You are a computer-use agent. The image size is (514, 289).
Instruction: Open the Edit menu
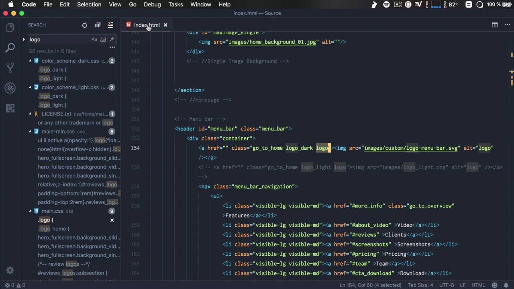(x=65, y=4)
